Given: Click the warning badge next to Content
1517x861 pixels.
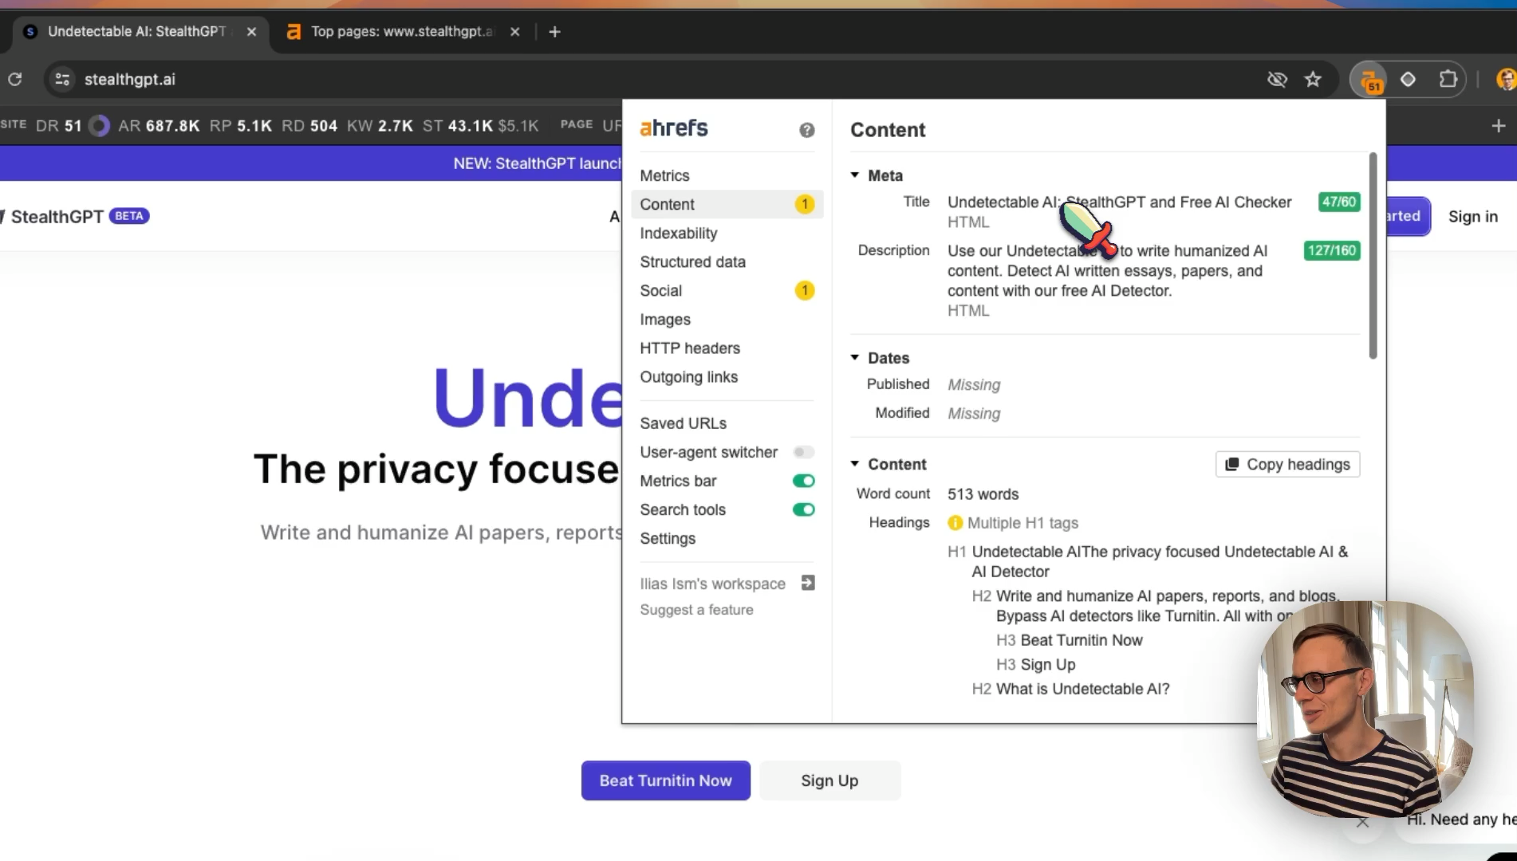Looking at the screenshot, I should (x=805, y=204).
